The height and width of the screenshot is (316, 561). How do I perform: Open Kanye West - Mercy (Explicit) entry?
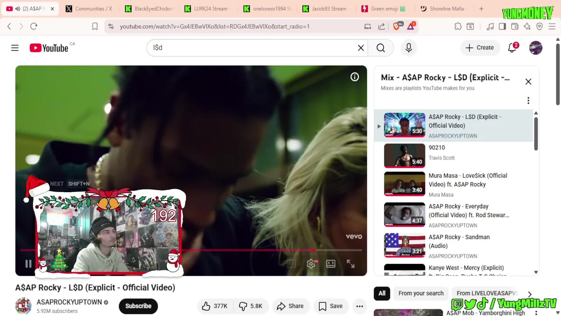point(454,270)
